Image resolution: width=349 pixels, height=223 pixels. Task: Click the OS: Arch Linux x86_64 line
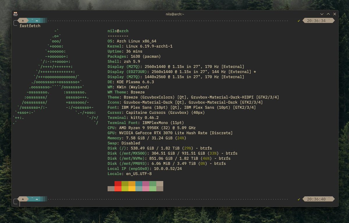(132, 41)
